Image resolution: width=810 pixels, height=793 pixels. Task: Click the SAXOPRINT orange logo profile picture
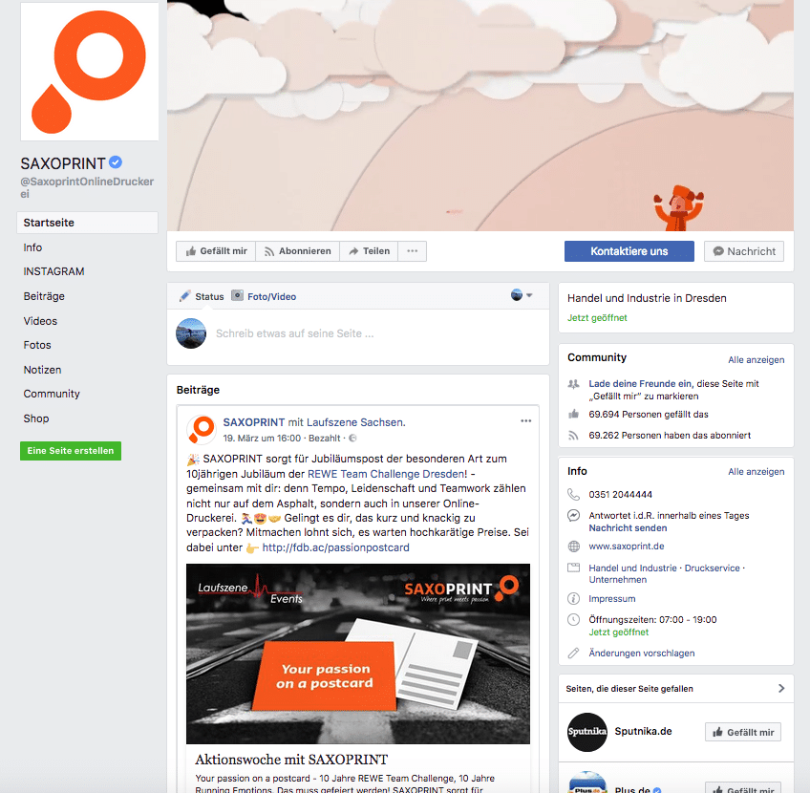coord(90,72)
